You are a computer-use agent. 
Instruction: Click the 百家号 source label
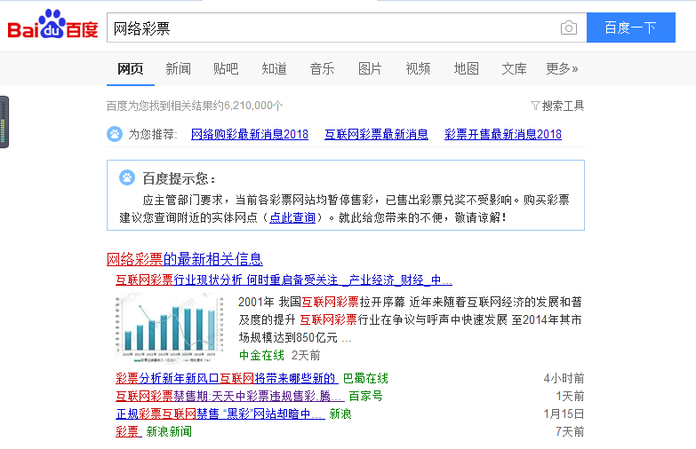[x=365, y=397]
